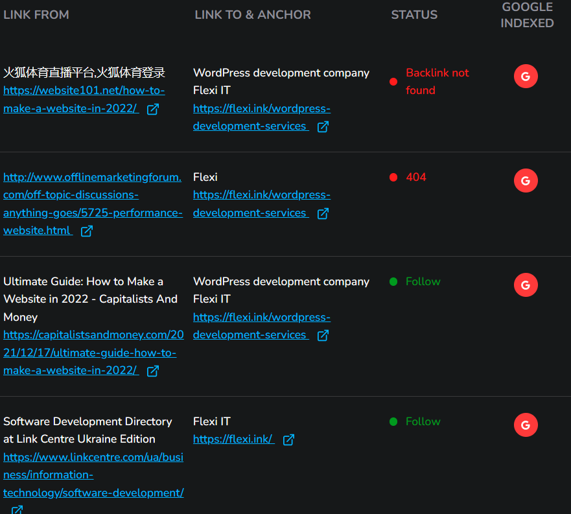Click Google indexed icon in Capitalists And Money row

point(526,285)
